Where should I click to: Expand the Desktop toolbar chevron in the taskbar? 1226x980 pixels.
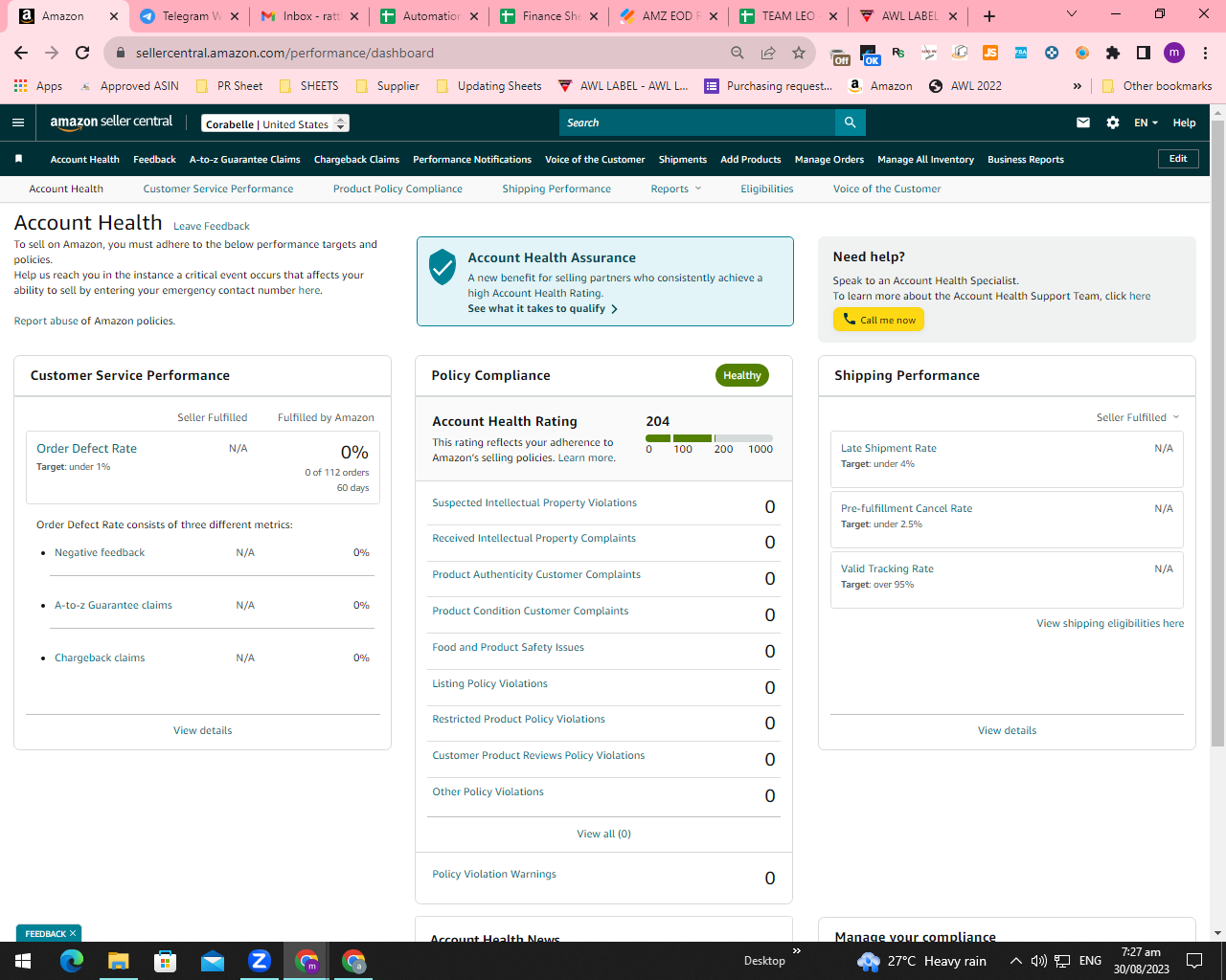click(x=796, y=951)
